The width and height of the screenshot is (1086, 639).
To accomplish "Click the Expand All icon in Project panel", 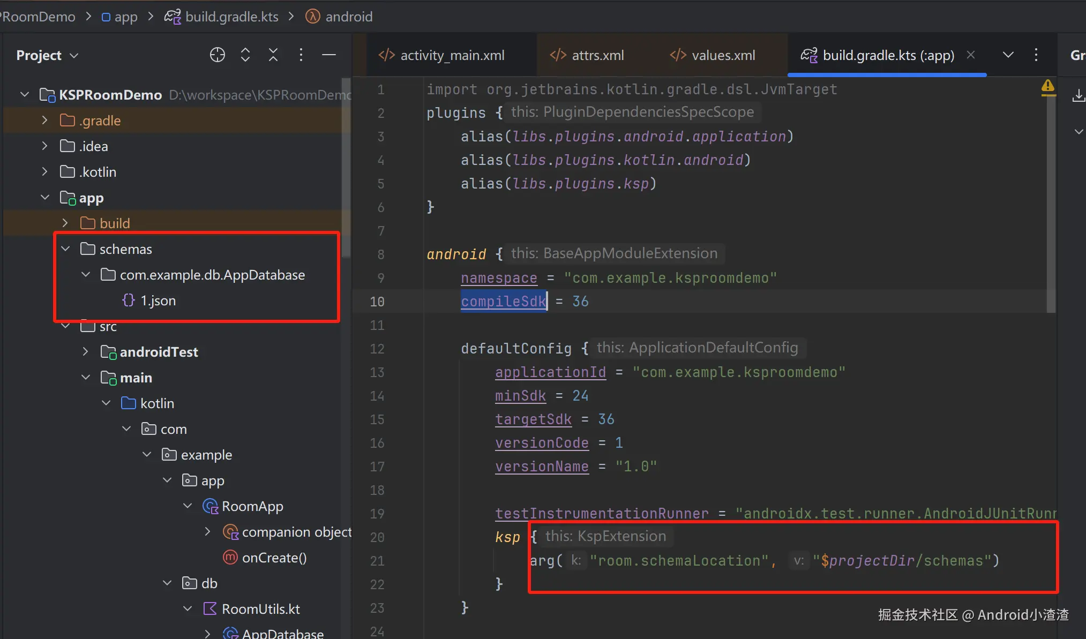I will click(x=245, y=55).
